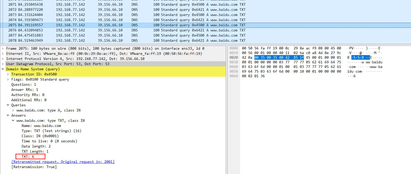Expand Flags: 0x0100 Standard query

(8, 79)
